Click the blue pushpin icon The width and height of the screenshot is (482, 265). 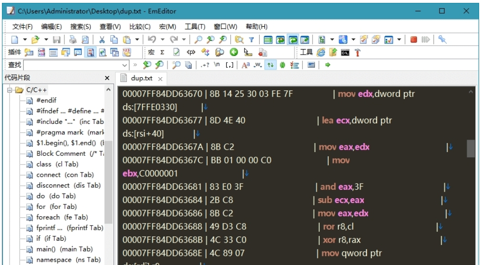pos(442,39)
